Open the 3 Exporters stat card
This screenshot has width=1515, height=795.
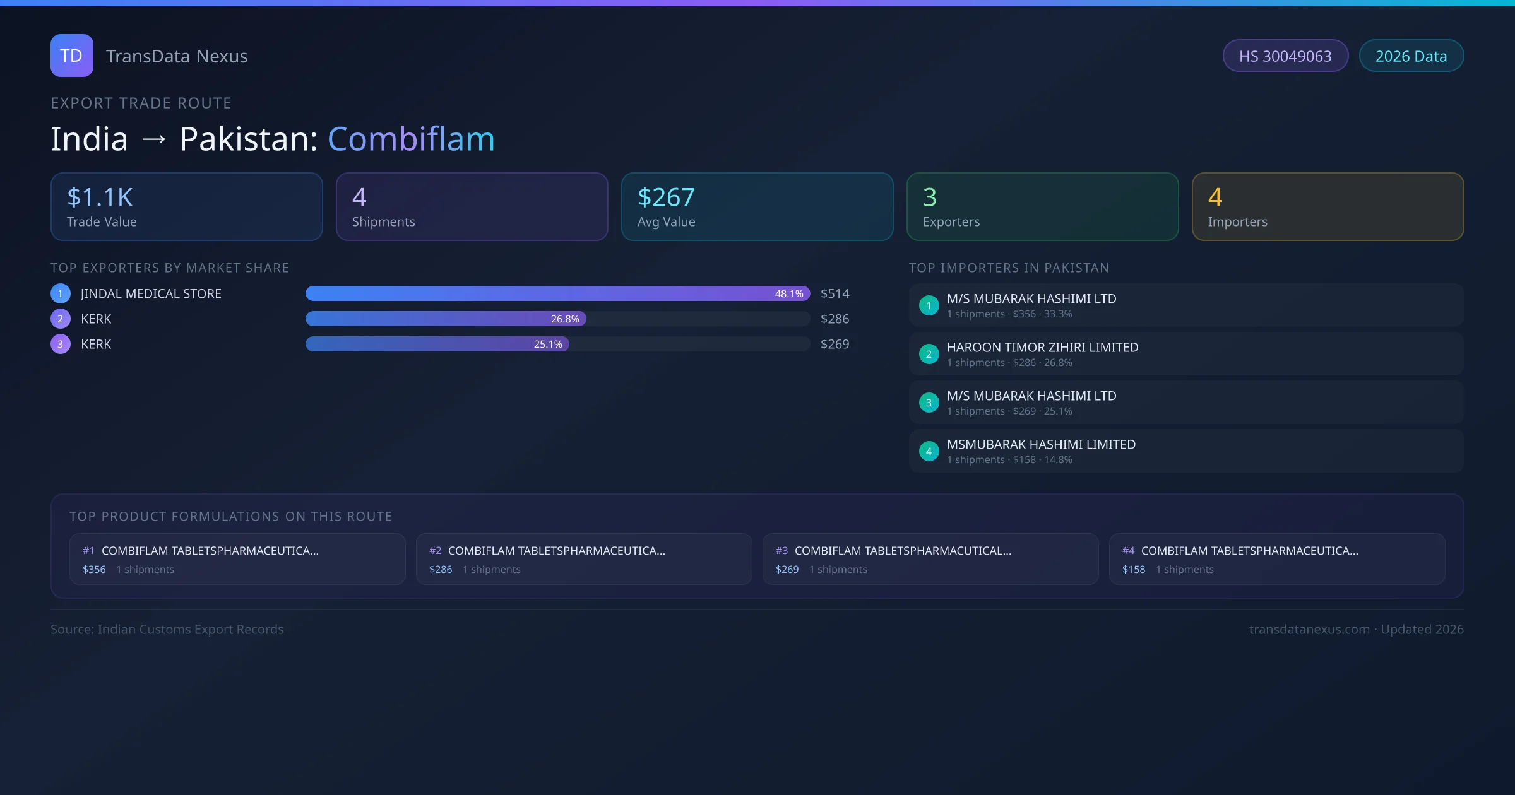tap(1042, 207)
